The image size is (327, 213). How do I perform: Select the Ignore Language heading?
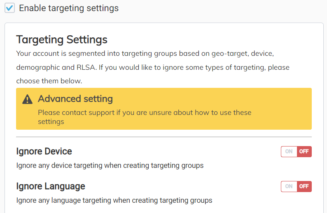tap(51, 186)
